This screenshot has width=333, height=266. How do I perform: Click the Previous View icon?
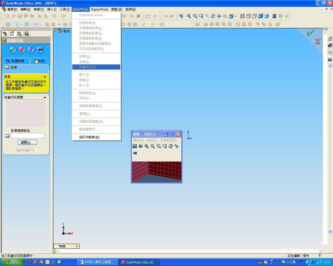[181, 16]
